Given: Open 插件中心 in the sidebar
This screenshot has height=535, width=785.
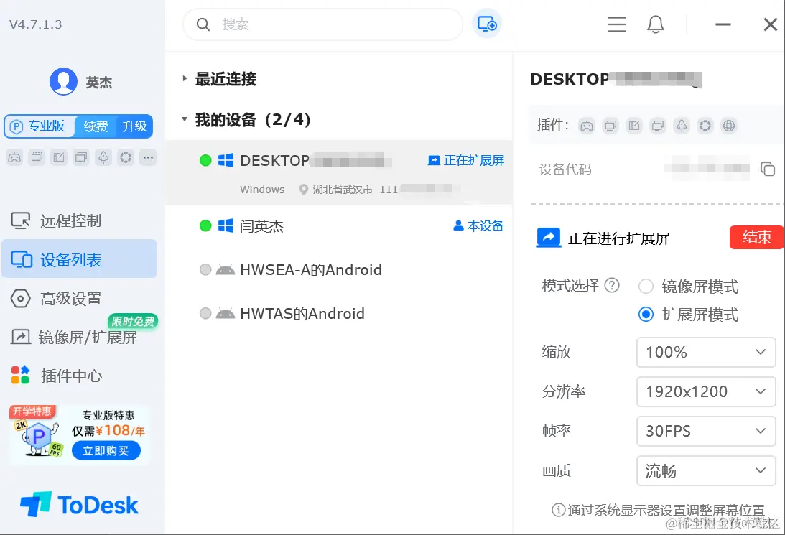Looking at the screenshot, I should (x=79, y=376).
